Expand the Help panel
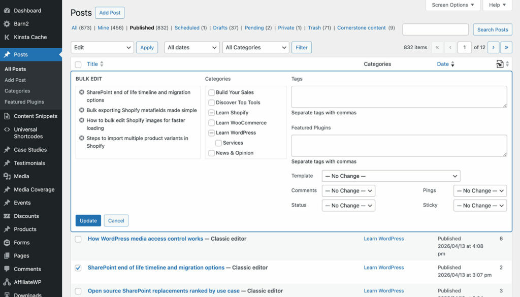The image size is (520, 297). (498, 5)
